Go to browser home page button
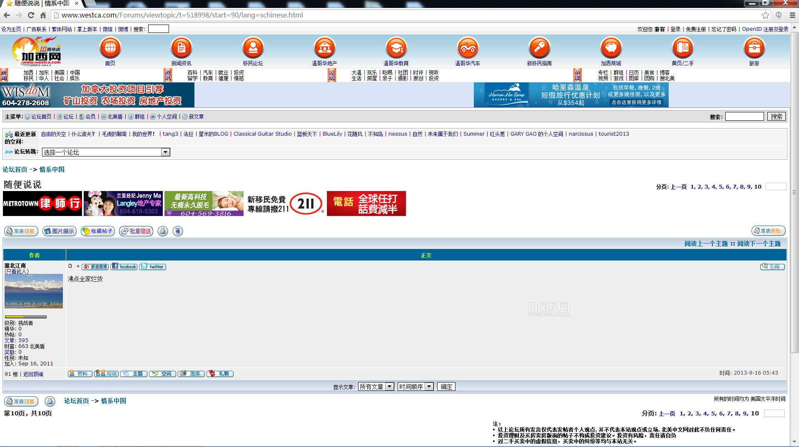 tap(43, 15)
